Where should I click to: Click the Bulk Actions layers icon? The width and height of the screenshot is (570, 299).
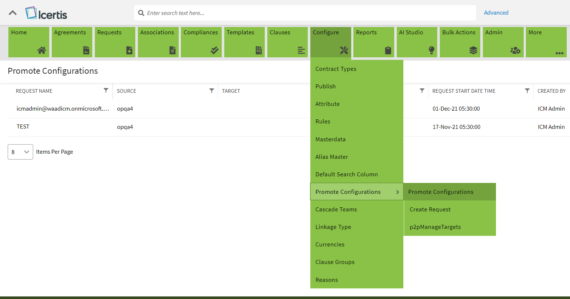tap(473, 50)
